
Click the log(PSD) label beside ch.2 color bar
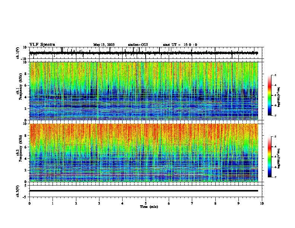pyautogui.click(x=279, y=158)
